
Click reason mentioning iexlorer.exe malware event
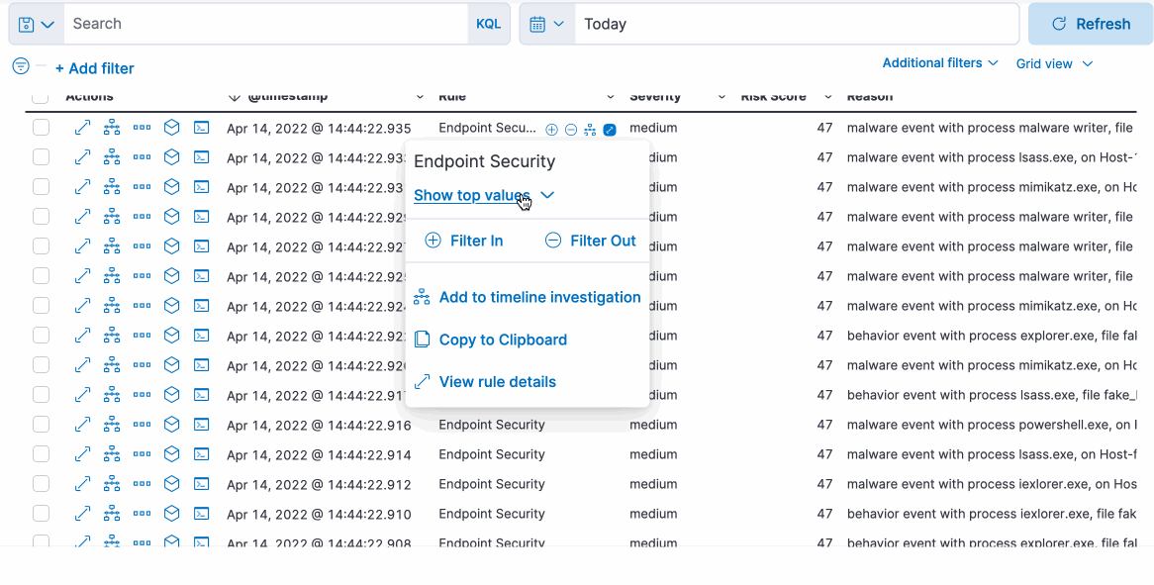pyautogui.click(x=992, y=484)
